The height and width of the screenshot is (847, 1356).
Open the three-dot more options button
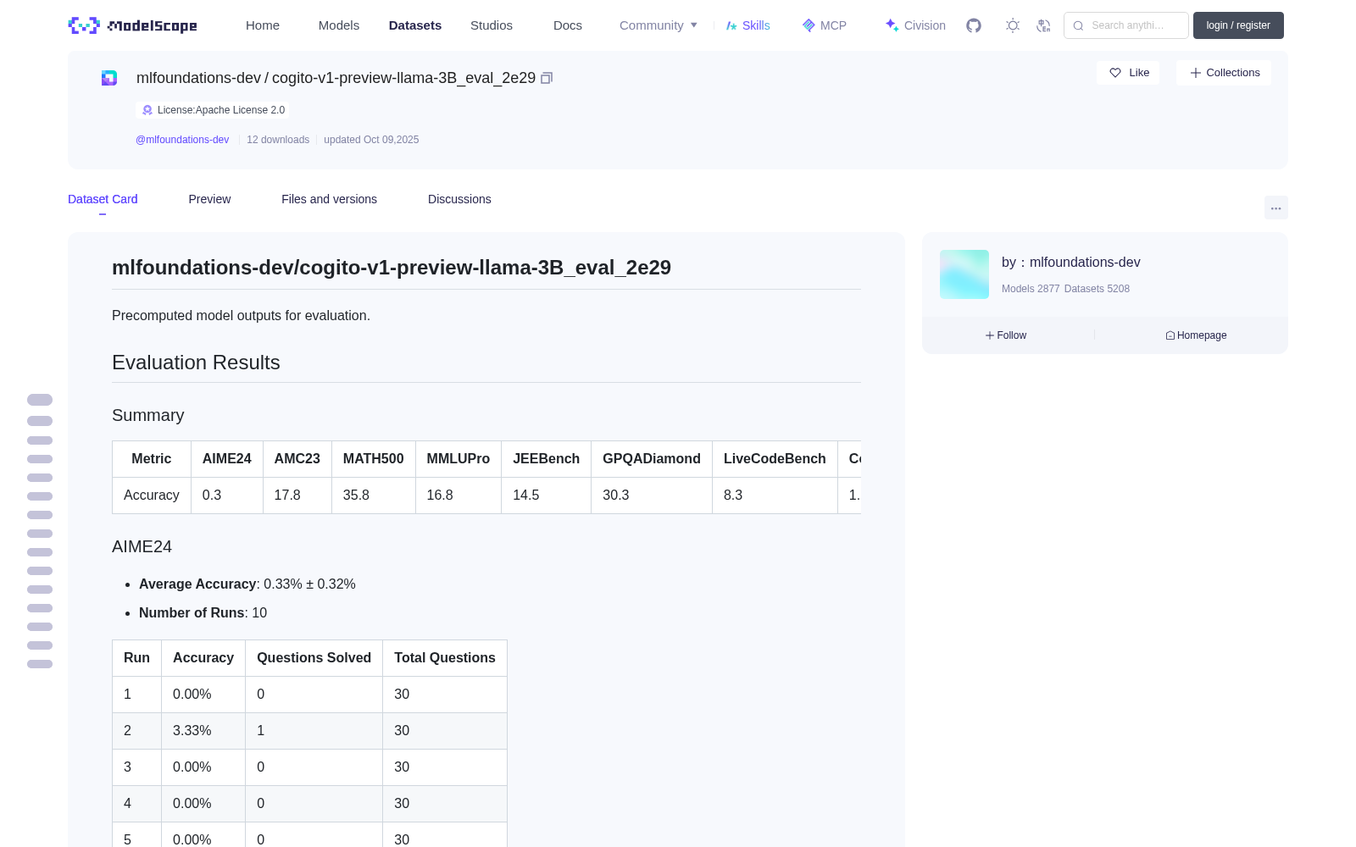tap(1275, 208)
